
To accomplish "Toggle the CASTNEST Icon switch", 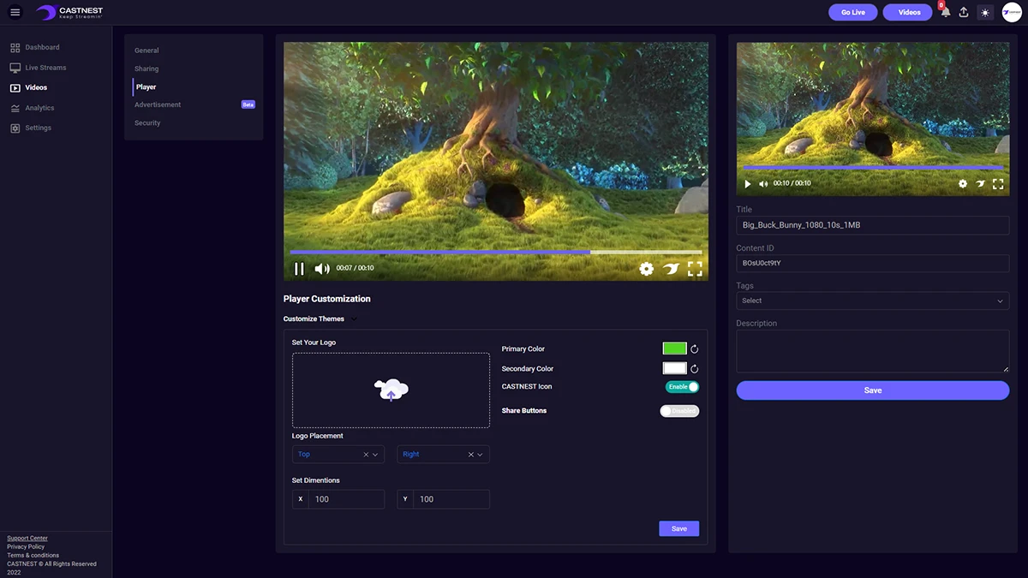I will click(682, 387).
